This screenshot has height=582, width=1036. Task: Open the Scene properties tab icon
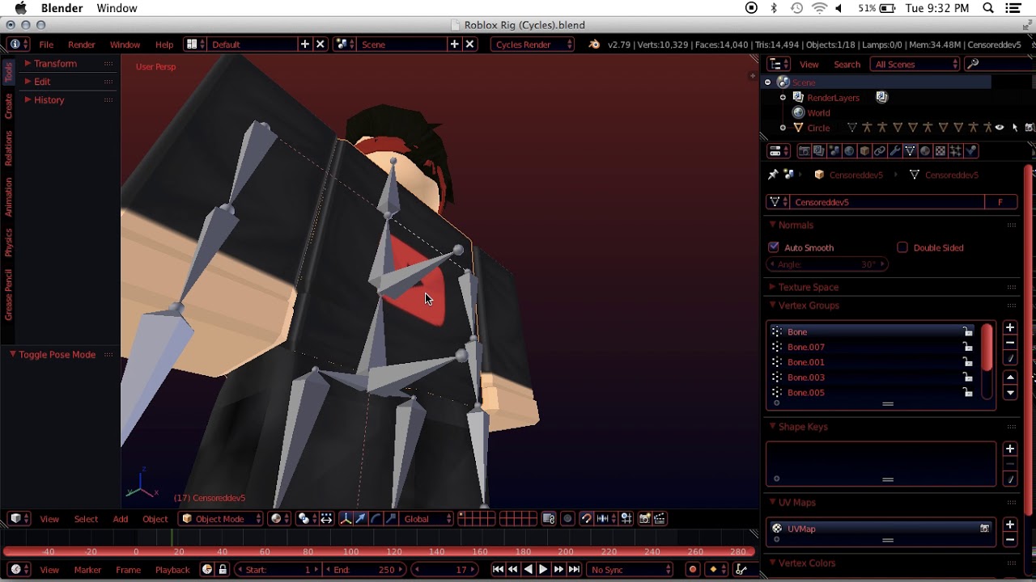pos(834,151)
